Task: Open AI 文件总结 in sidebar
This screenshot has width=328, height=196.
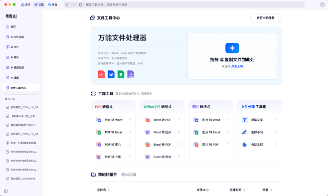Action: pos(21,37)
